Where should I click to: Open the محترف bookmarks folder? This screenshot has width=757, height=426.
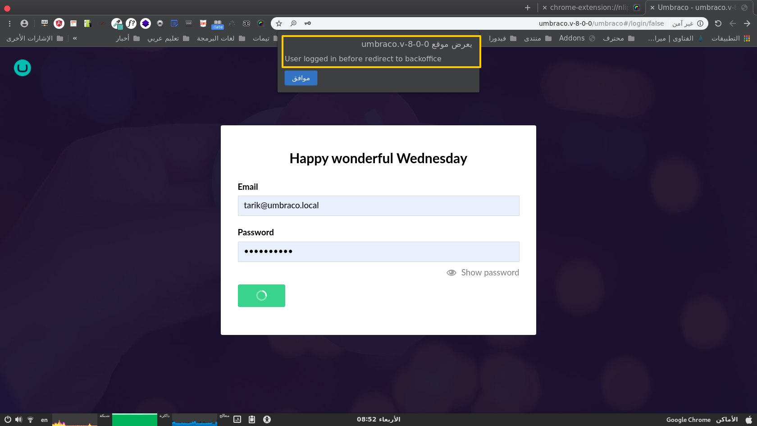pyautogui.click(x=619, y=38)
